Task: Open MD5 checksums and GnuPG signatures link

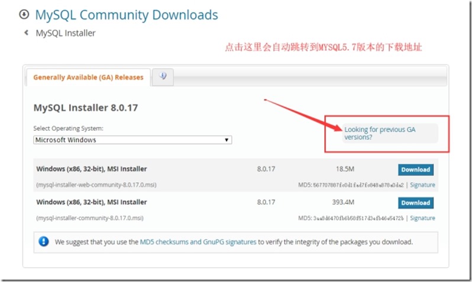Action: (198, 242)
